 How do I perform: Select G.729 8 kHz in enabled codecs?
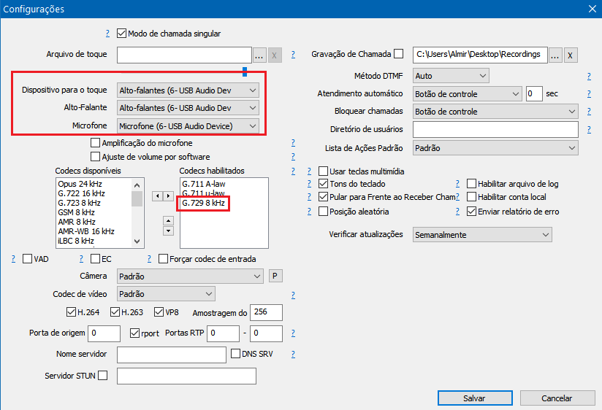tap(204, 204)
